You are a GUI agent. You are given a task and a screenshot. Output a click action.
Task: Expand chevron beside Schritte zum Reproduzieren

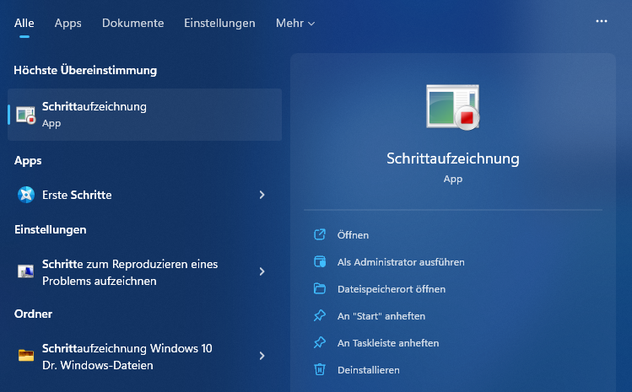262,271
